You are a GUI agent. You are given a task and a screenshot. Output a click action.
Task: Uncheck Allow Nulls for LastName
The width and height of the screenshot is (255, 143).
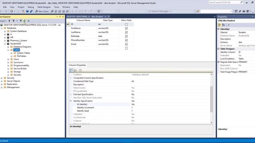126,32
